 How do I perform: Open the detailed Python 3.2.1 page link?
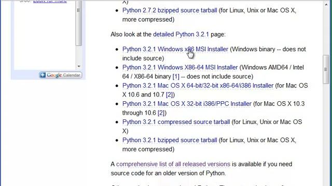tap(181, 35)
